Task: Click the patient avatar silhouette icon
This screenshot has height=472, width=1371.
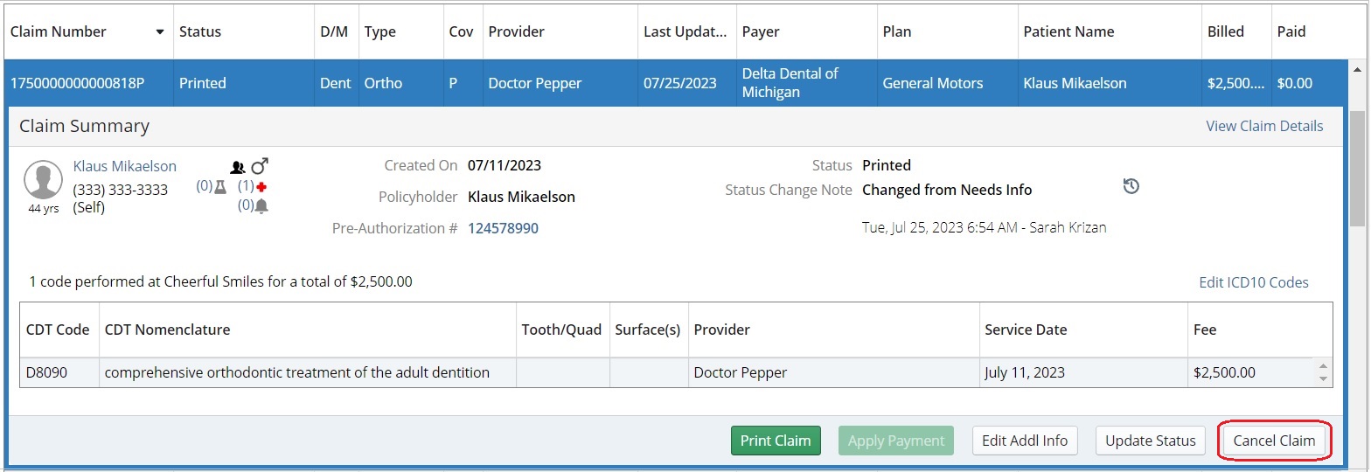Action: (42, 180)
